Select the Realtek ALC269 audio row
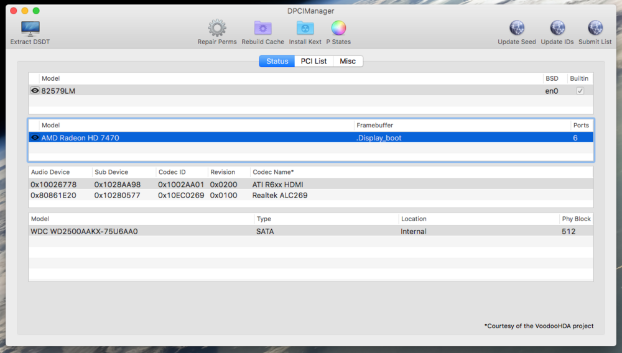Image resolution: width=622 pixels, height=353 pixels. pos(280,195)
